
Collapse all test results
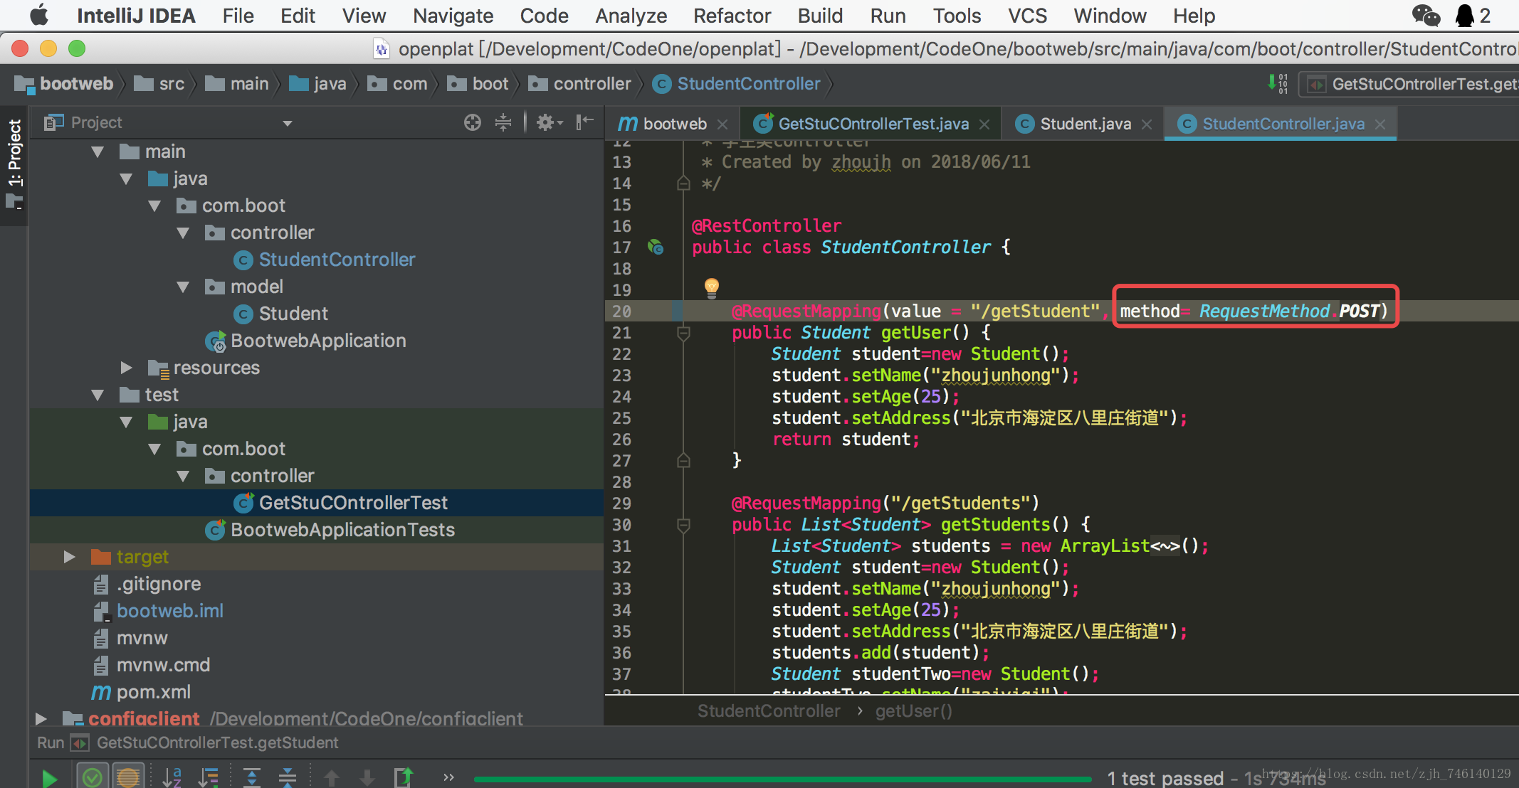click(x=288, y=777)
